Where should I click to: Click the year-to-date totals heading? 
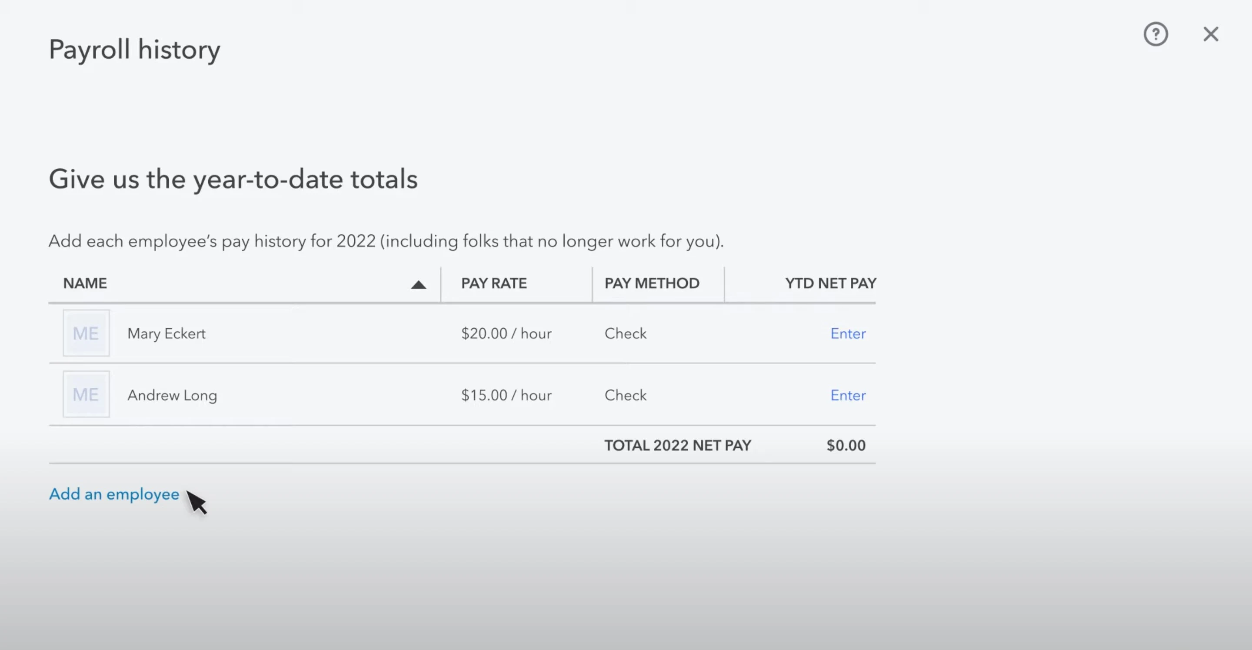(x=233, y=180)
